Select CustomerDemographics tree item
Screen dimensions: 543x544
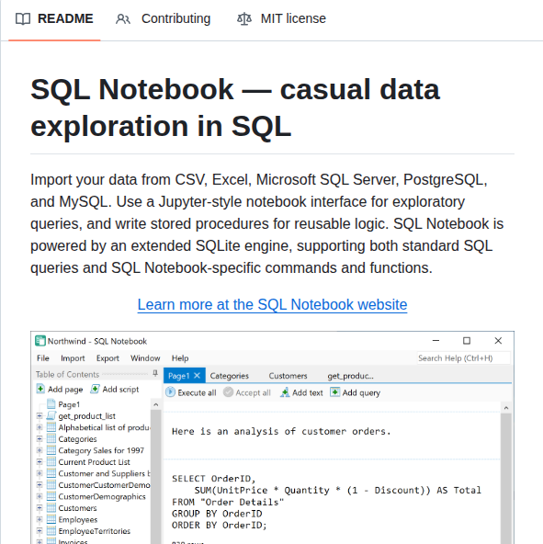tap(102, 496)
